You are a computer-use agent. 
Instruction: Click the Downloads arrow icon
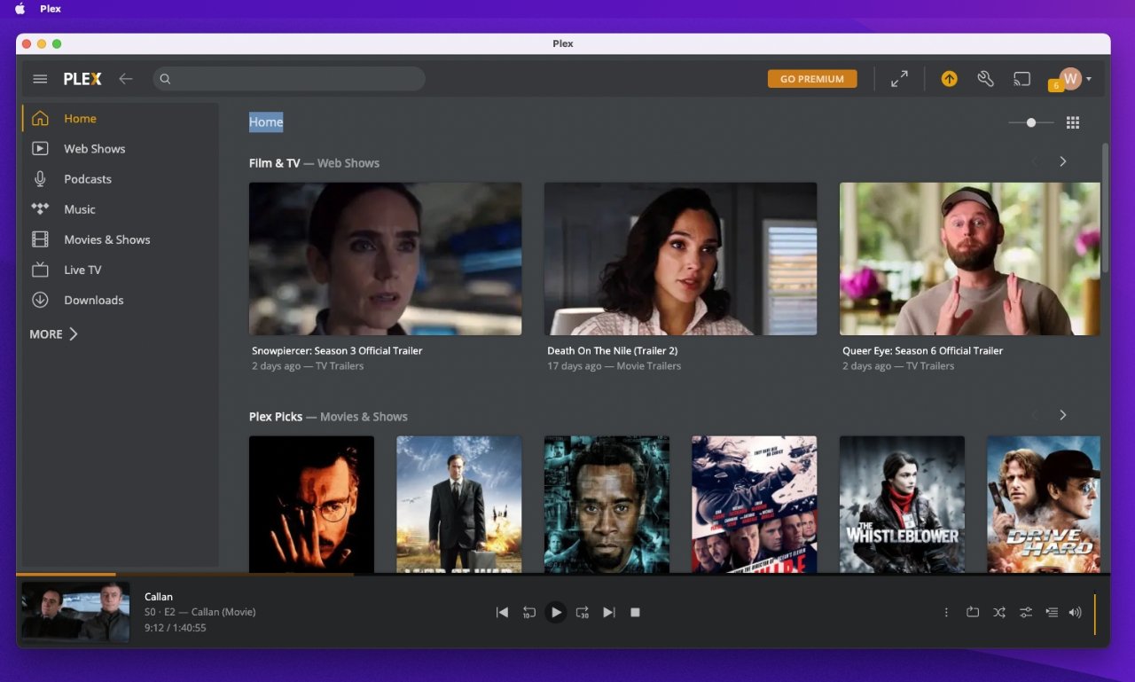pos(40,300)
